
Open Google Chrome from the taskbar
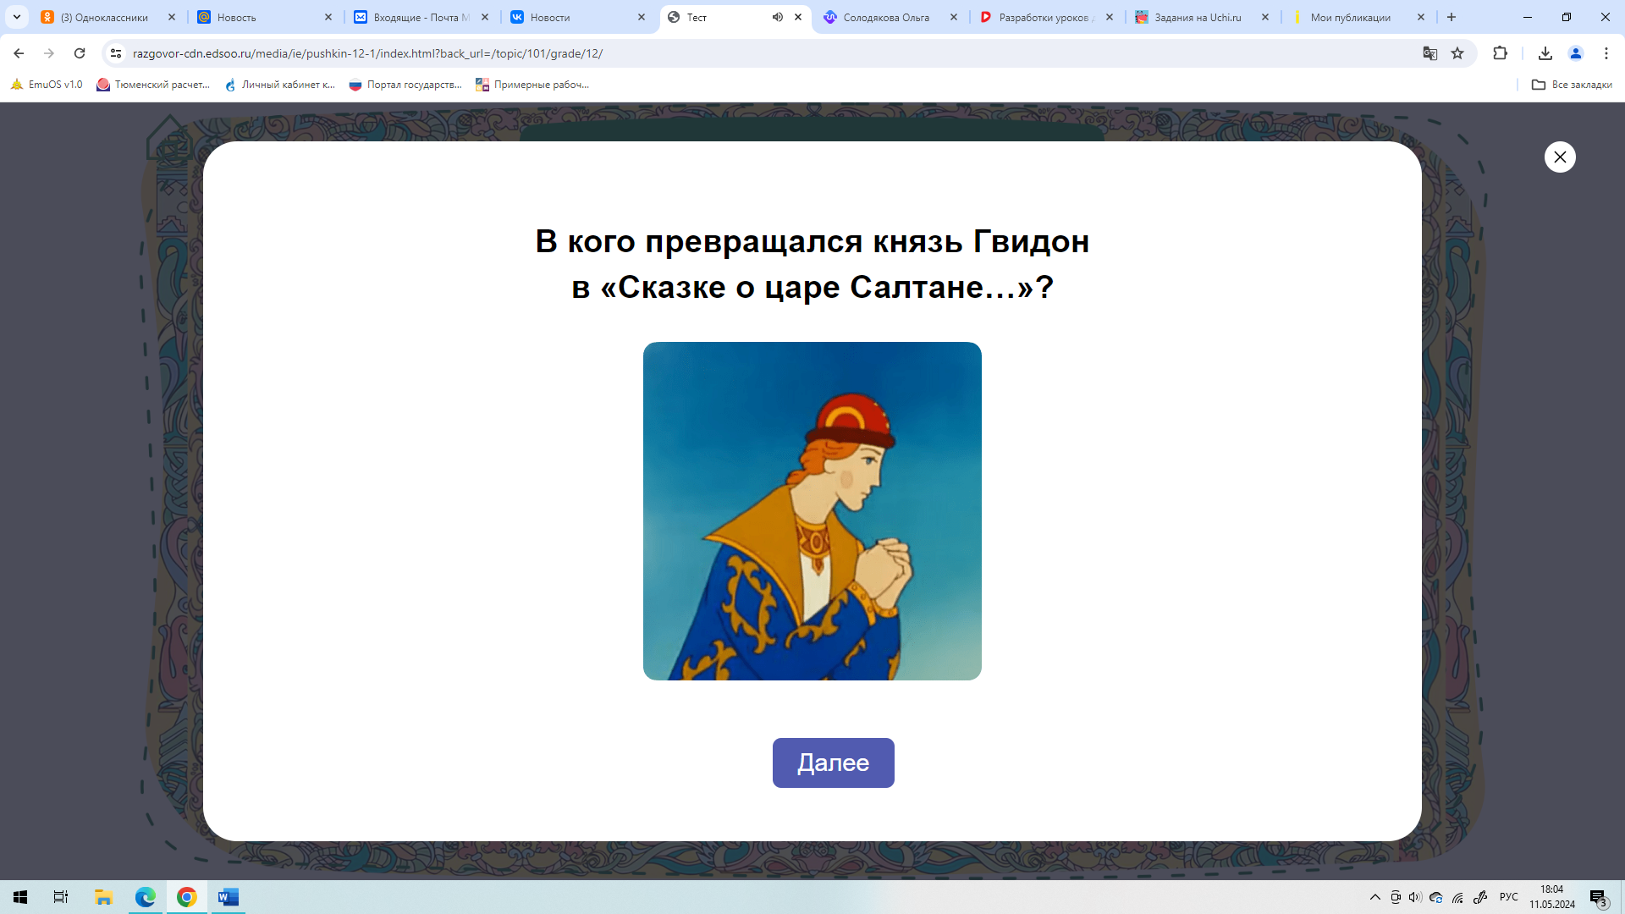click(187, 897)
